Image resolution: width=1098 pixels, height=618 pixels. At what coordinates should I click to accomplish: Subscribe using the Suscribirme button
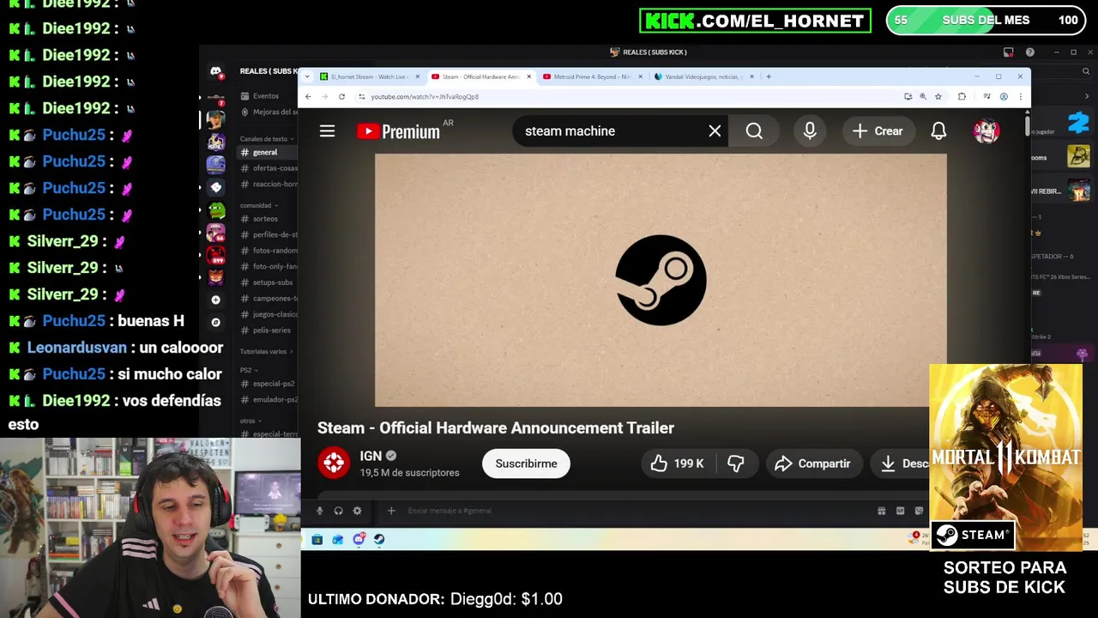(x=526, y=463)
